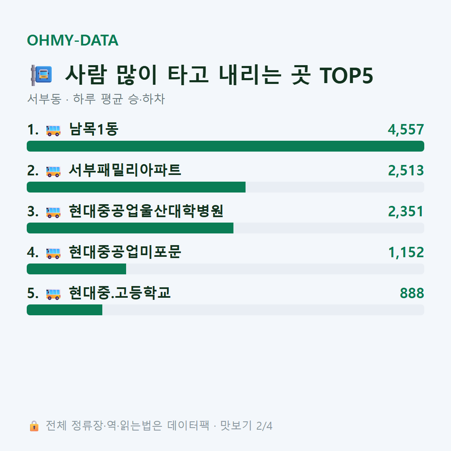Click the 1,152 ridership value
This screenshot has width=451, height=451.
click(x=406, y=253)
